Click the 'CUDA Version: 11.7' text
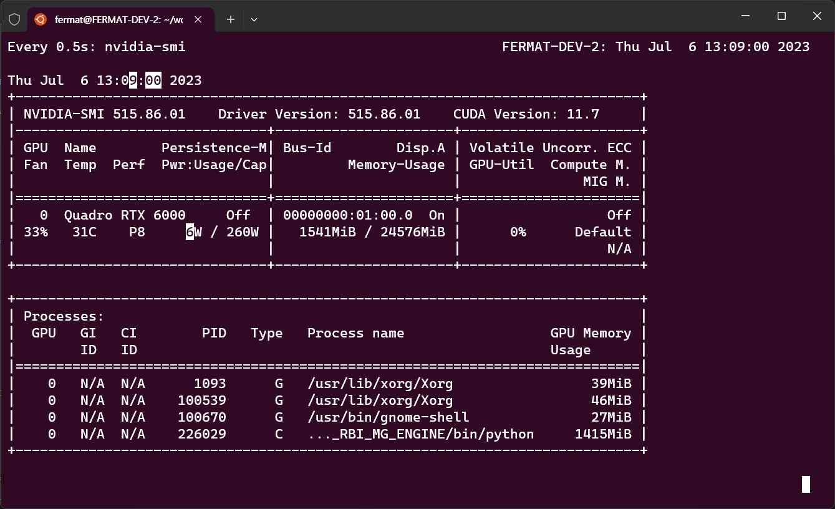Image resolution: width=835 pixels, height=509 pixels. tap(526, 114)
